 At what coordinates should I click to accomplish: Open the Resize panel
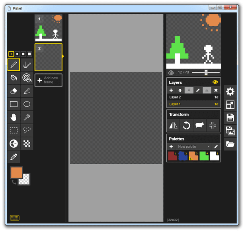pyautogui.click(x=230, y=105)
